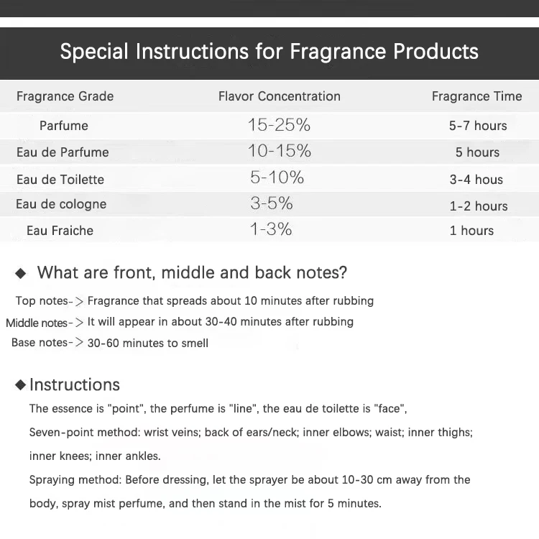Screen dimensions: 539x539
Task: Click the Eau de Parfume row label
Action: pyautogui.click(x=63, y=152)
